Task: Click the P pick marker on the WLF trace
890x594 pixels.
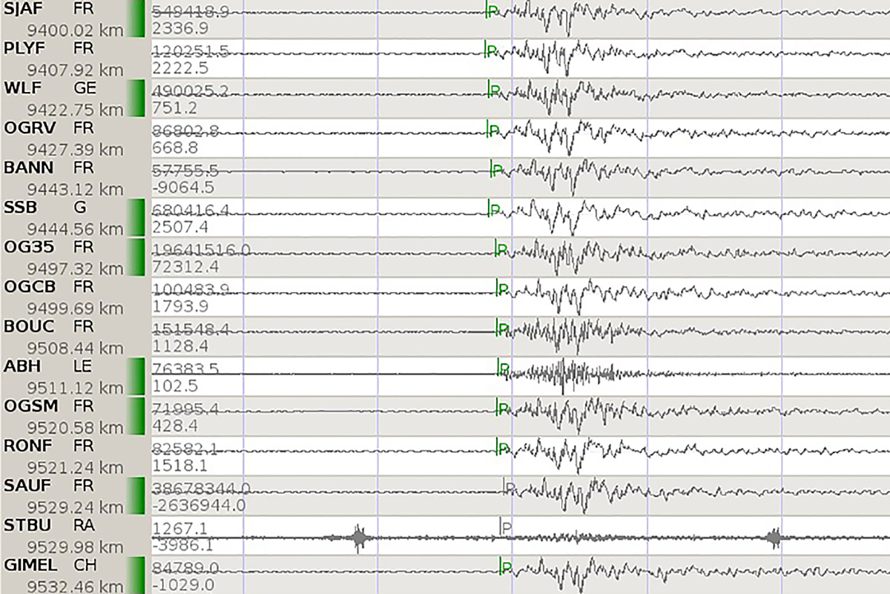Action: 494,90
